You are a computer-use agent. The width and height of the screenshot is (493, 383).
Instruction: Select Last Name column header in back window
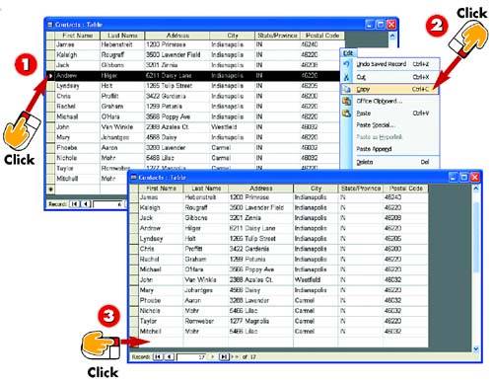pos(122,36)
